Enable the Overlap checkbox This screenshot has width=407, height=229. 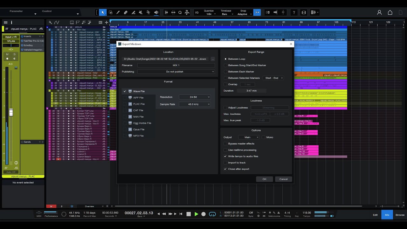point(225,84)
